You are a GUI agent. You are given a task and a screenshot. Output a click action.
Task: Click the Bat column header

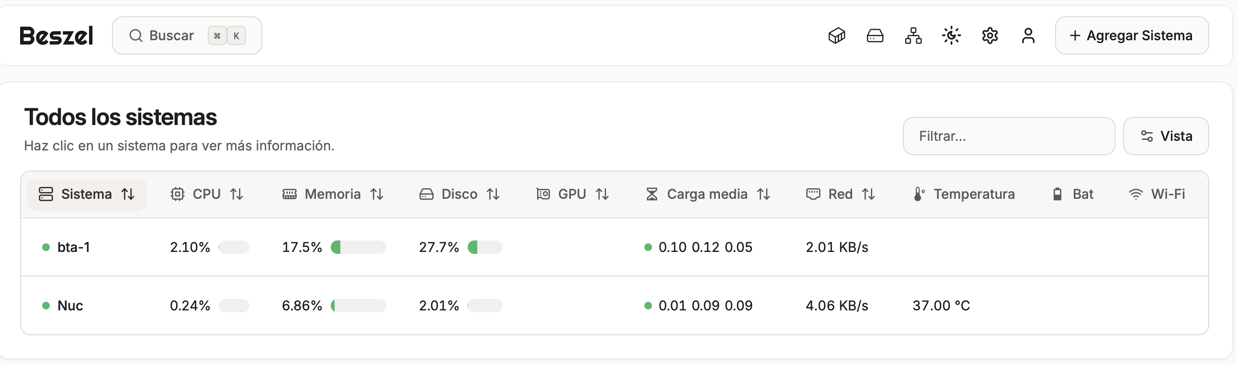[x=1073, y=194]
